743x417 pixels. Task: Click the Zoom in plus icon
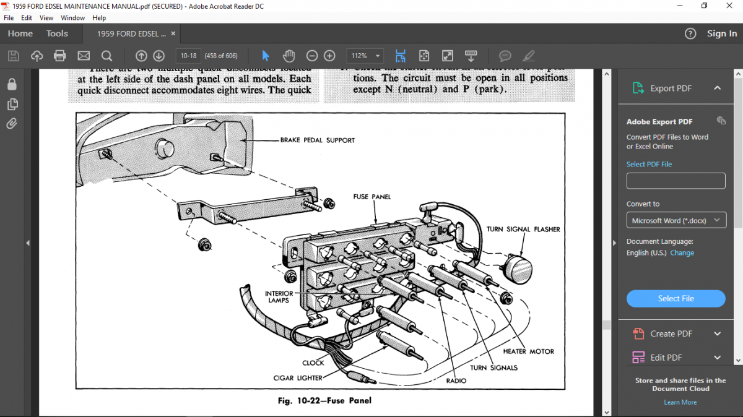click(329, 56)
